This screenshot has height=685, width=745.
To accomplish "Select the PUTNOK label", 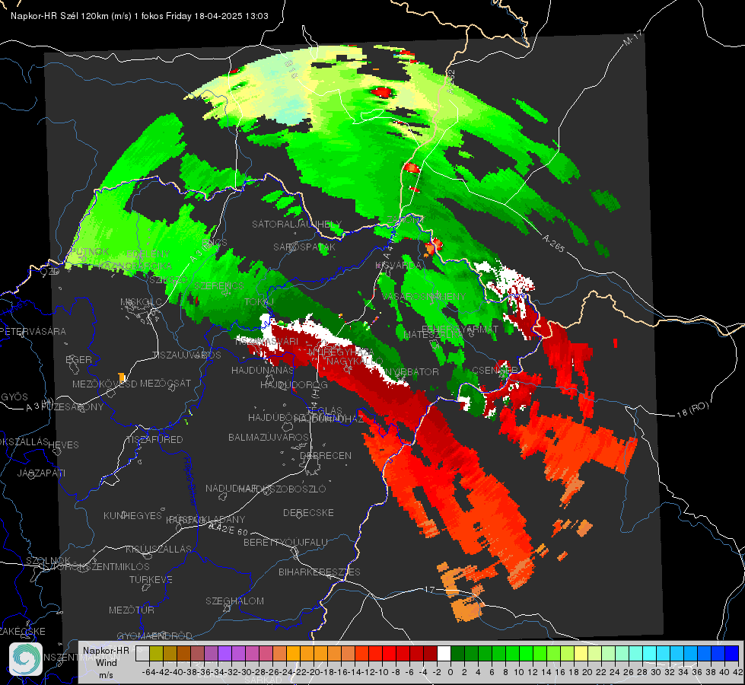I will 90,251.
